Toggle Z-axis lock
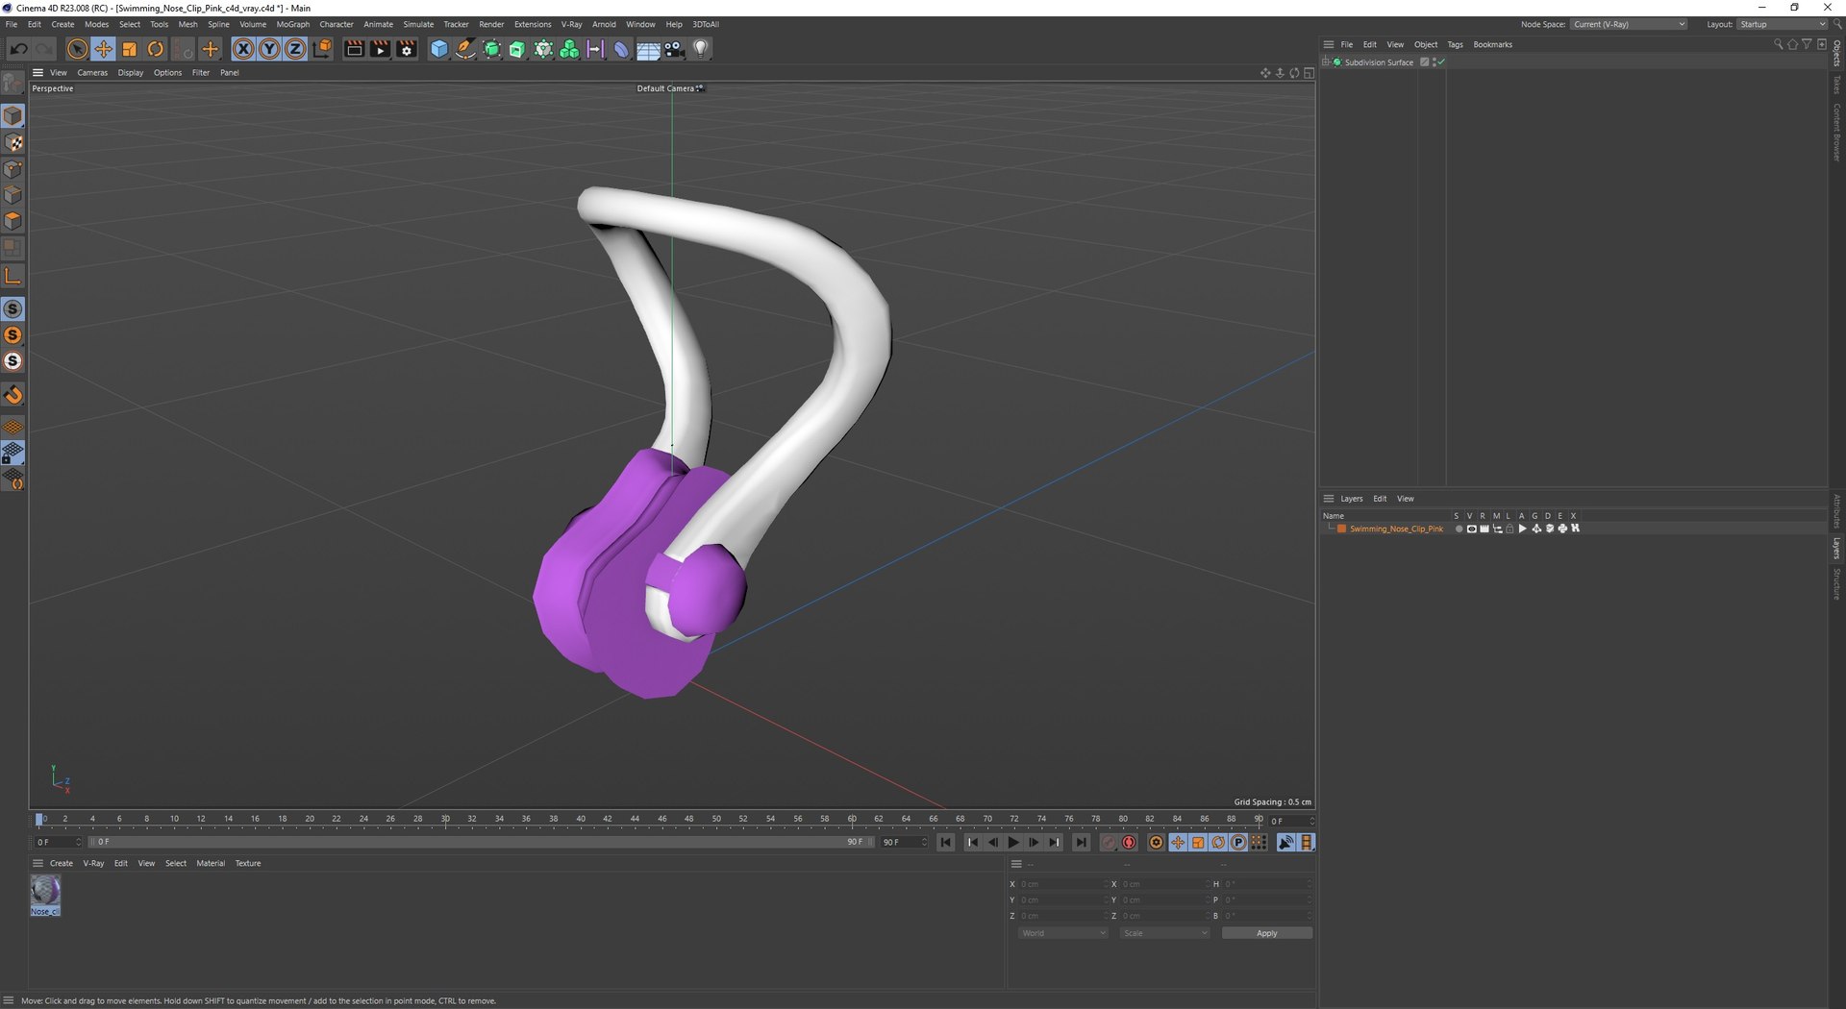1846x1009 pixels. click(295, 49)
